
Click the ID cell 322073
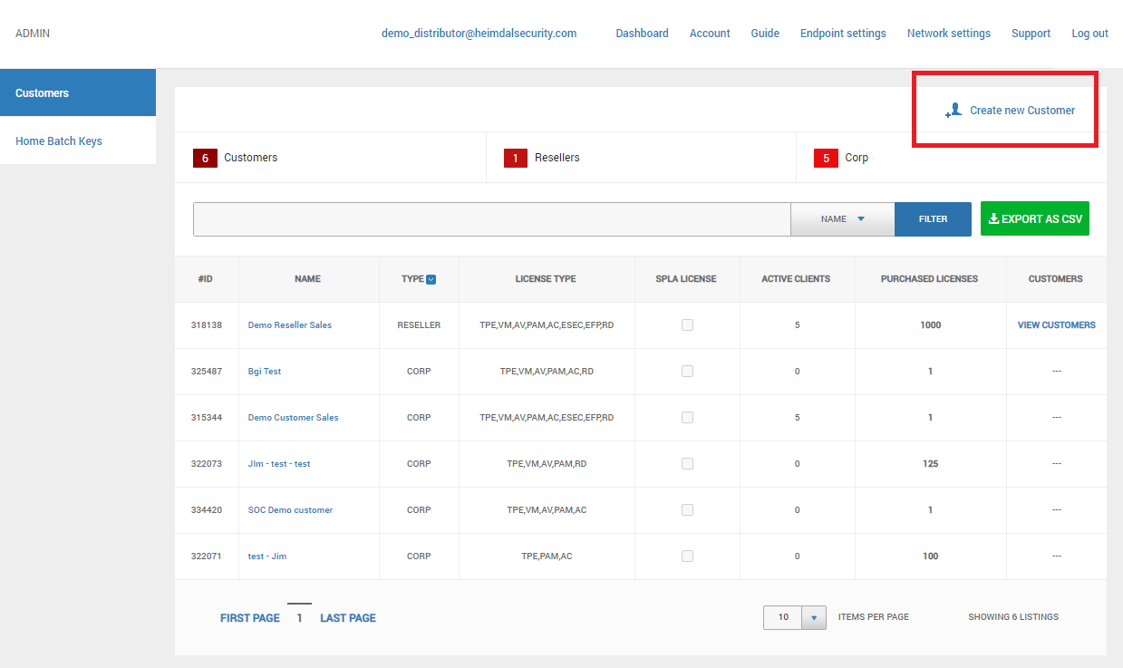pyautogui.click(x=206, y=463)
